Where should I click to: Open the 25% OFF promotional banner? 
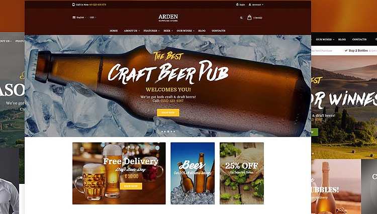tap(242, 173)
